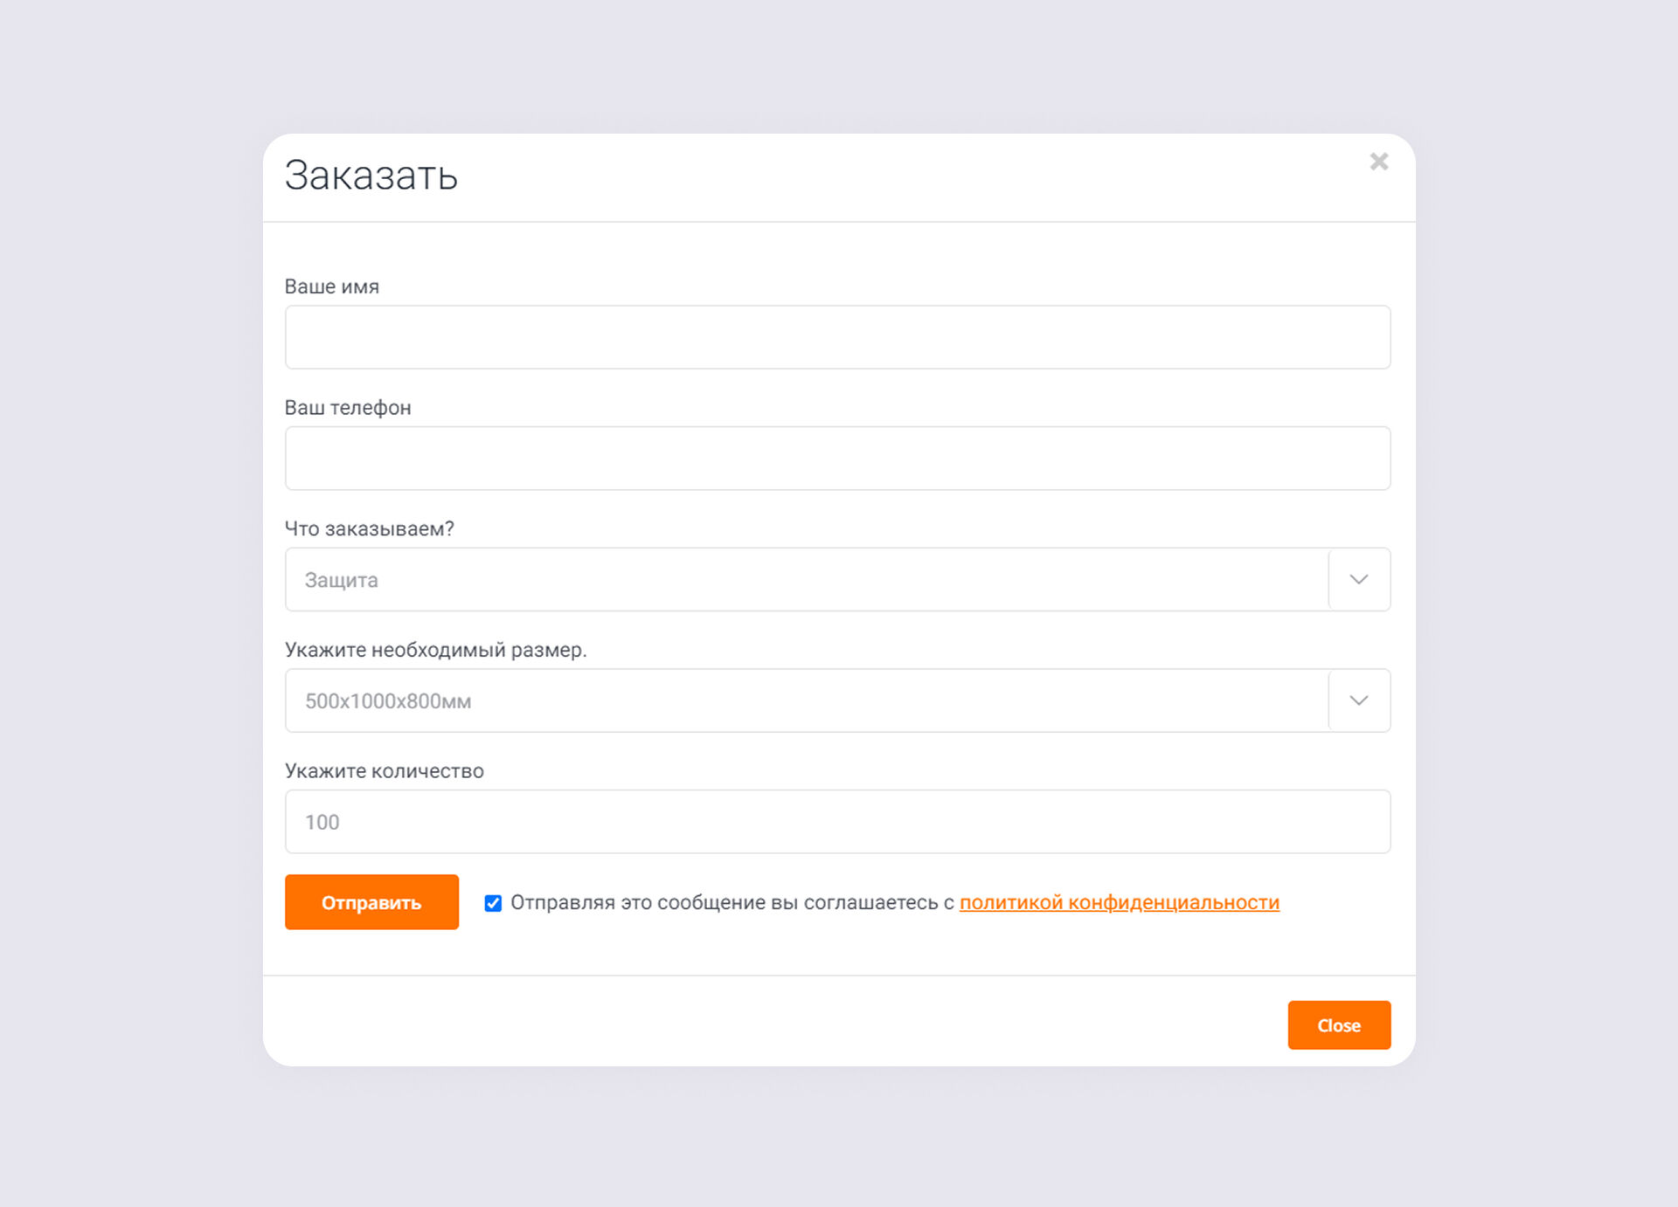Viewport: 1678px width, 1207px height.
Task: Click the Что заказываем? label
Action: [x=369, y=528]
